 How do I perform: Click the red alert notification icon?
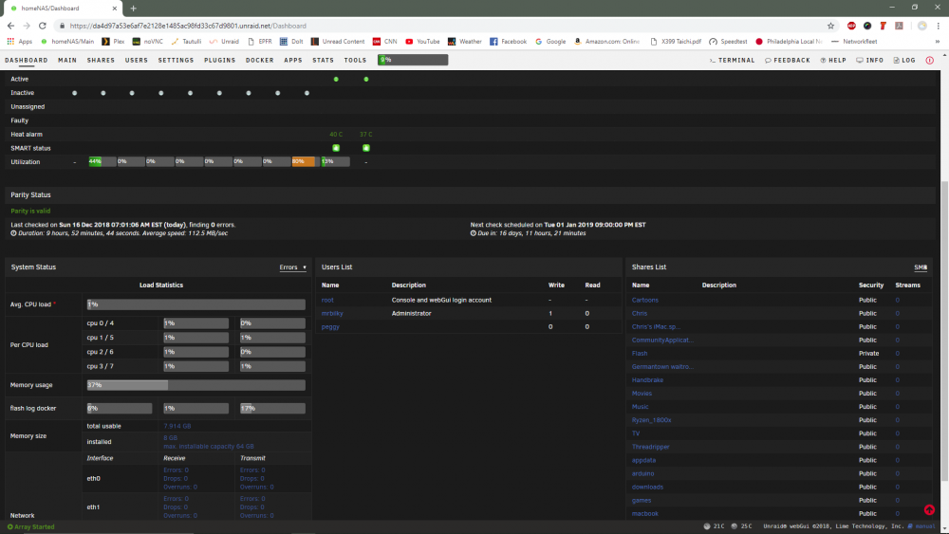click(x=930, y=61)
